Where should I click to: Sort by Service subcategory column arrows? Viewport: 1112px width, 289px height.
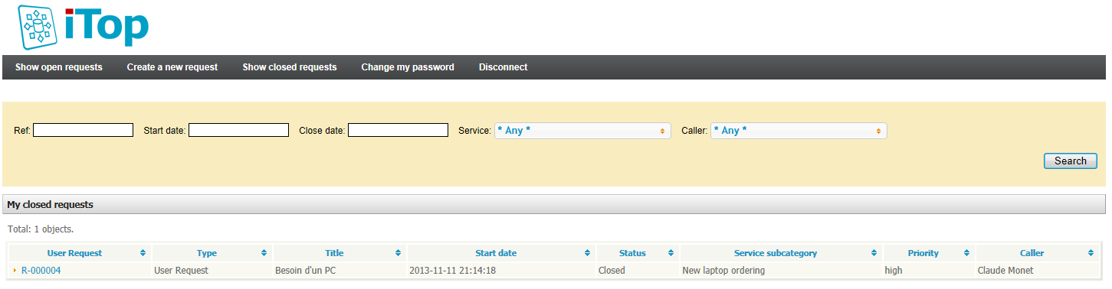pos(874,253)
